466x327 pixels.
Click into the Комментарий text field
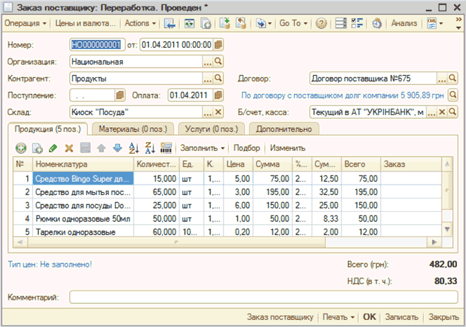point(263,298)
